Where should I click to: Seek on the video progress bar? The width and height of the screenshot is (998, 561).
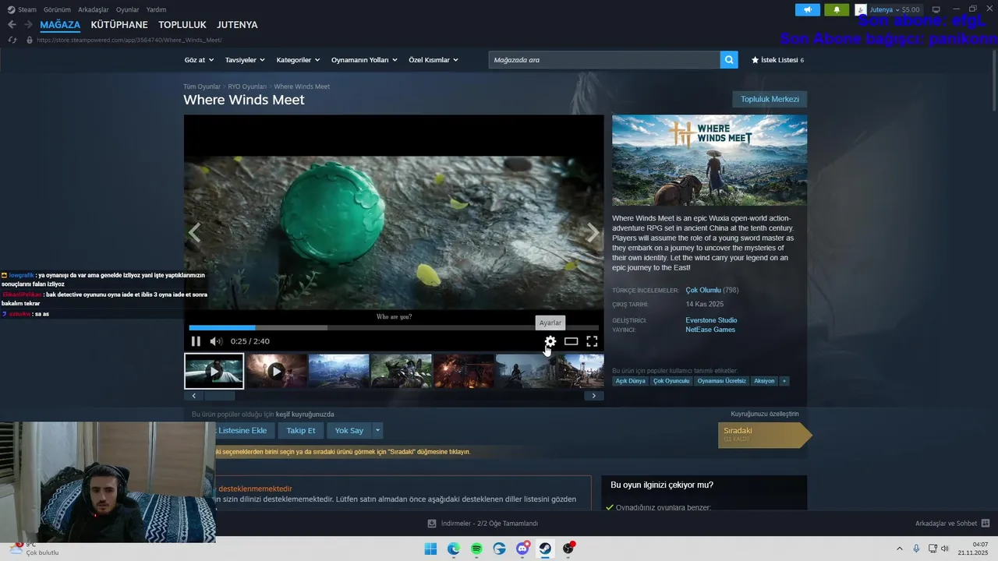tap(394, 328)
